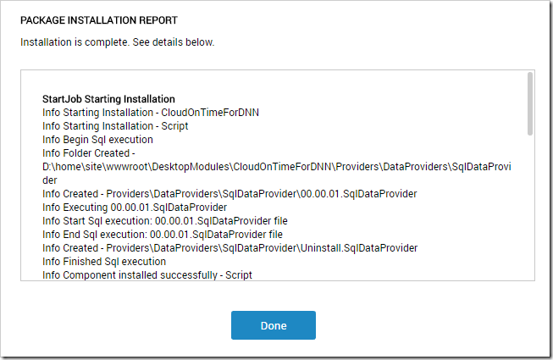
Task: Click 'Info Starting Installation - CloudOnTimeForDNN' entry
Action: [151, 113]
